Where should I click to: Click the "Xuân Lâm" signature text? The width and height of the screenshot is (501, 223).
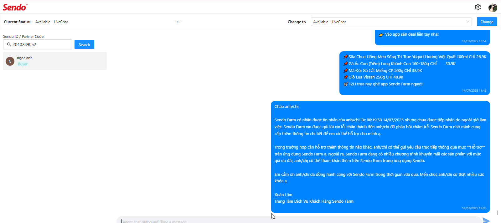283,195
